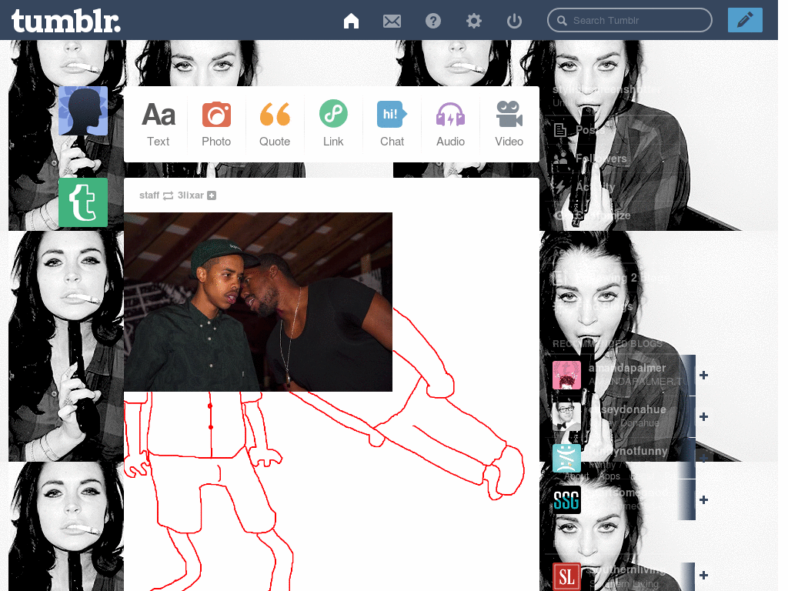Go to the Dashboard home icon
The height and width of the screenshot is (591, 788).
pyautogui.click(x=351, y=21)
